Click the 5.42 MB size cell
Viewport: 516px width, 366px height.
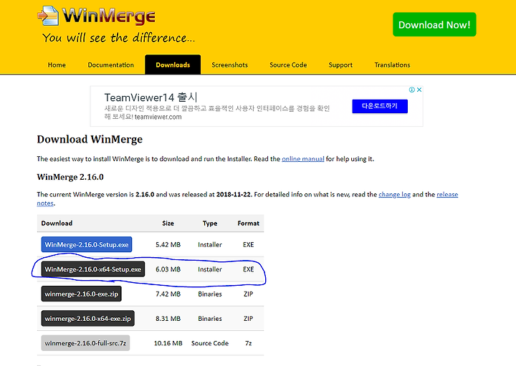(x=168, y=245)
